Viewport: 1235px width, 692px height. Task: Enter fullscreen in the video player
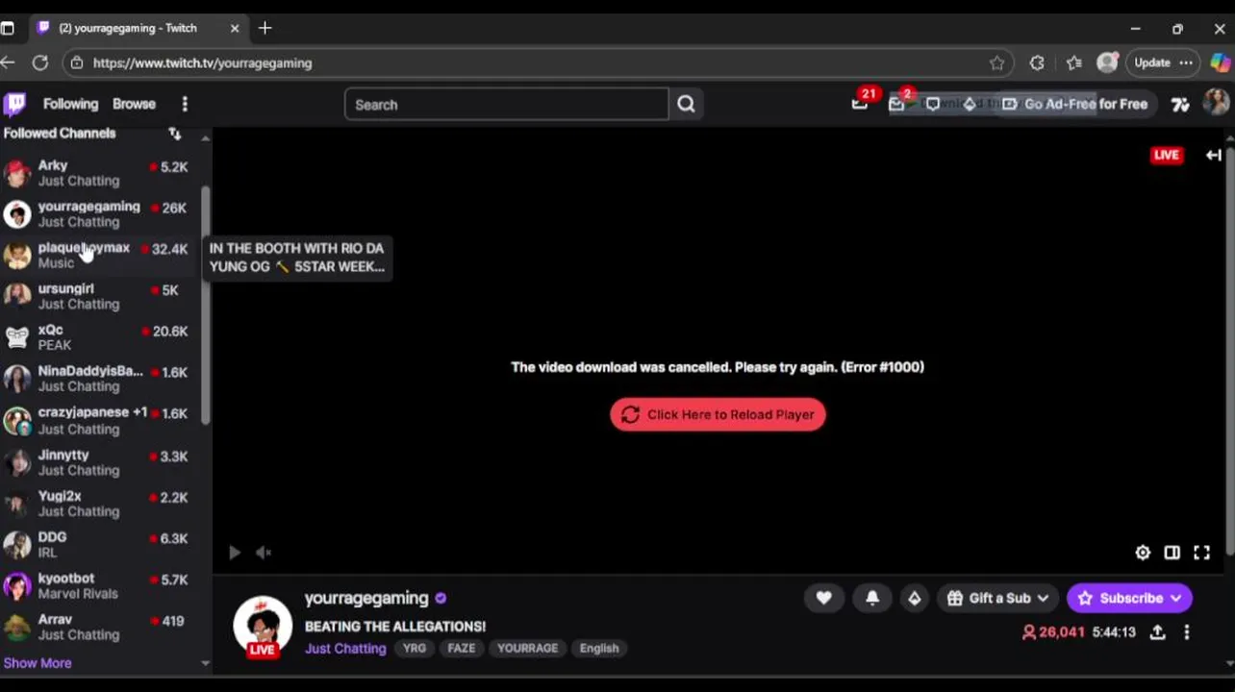[x=1201, y=553]
